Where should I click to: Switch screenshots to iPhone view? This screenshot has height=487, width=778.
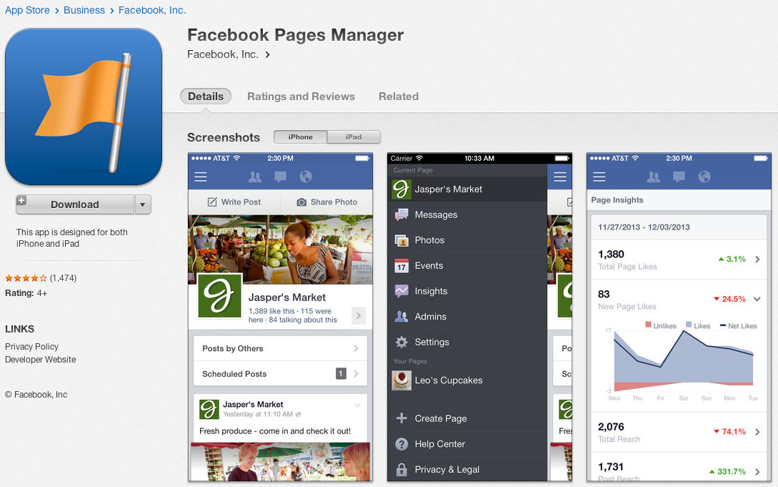coord(300,137)
